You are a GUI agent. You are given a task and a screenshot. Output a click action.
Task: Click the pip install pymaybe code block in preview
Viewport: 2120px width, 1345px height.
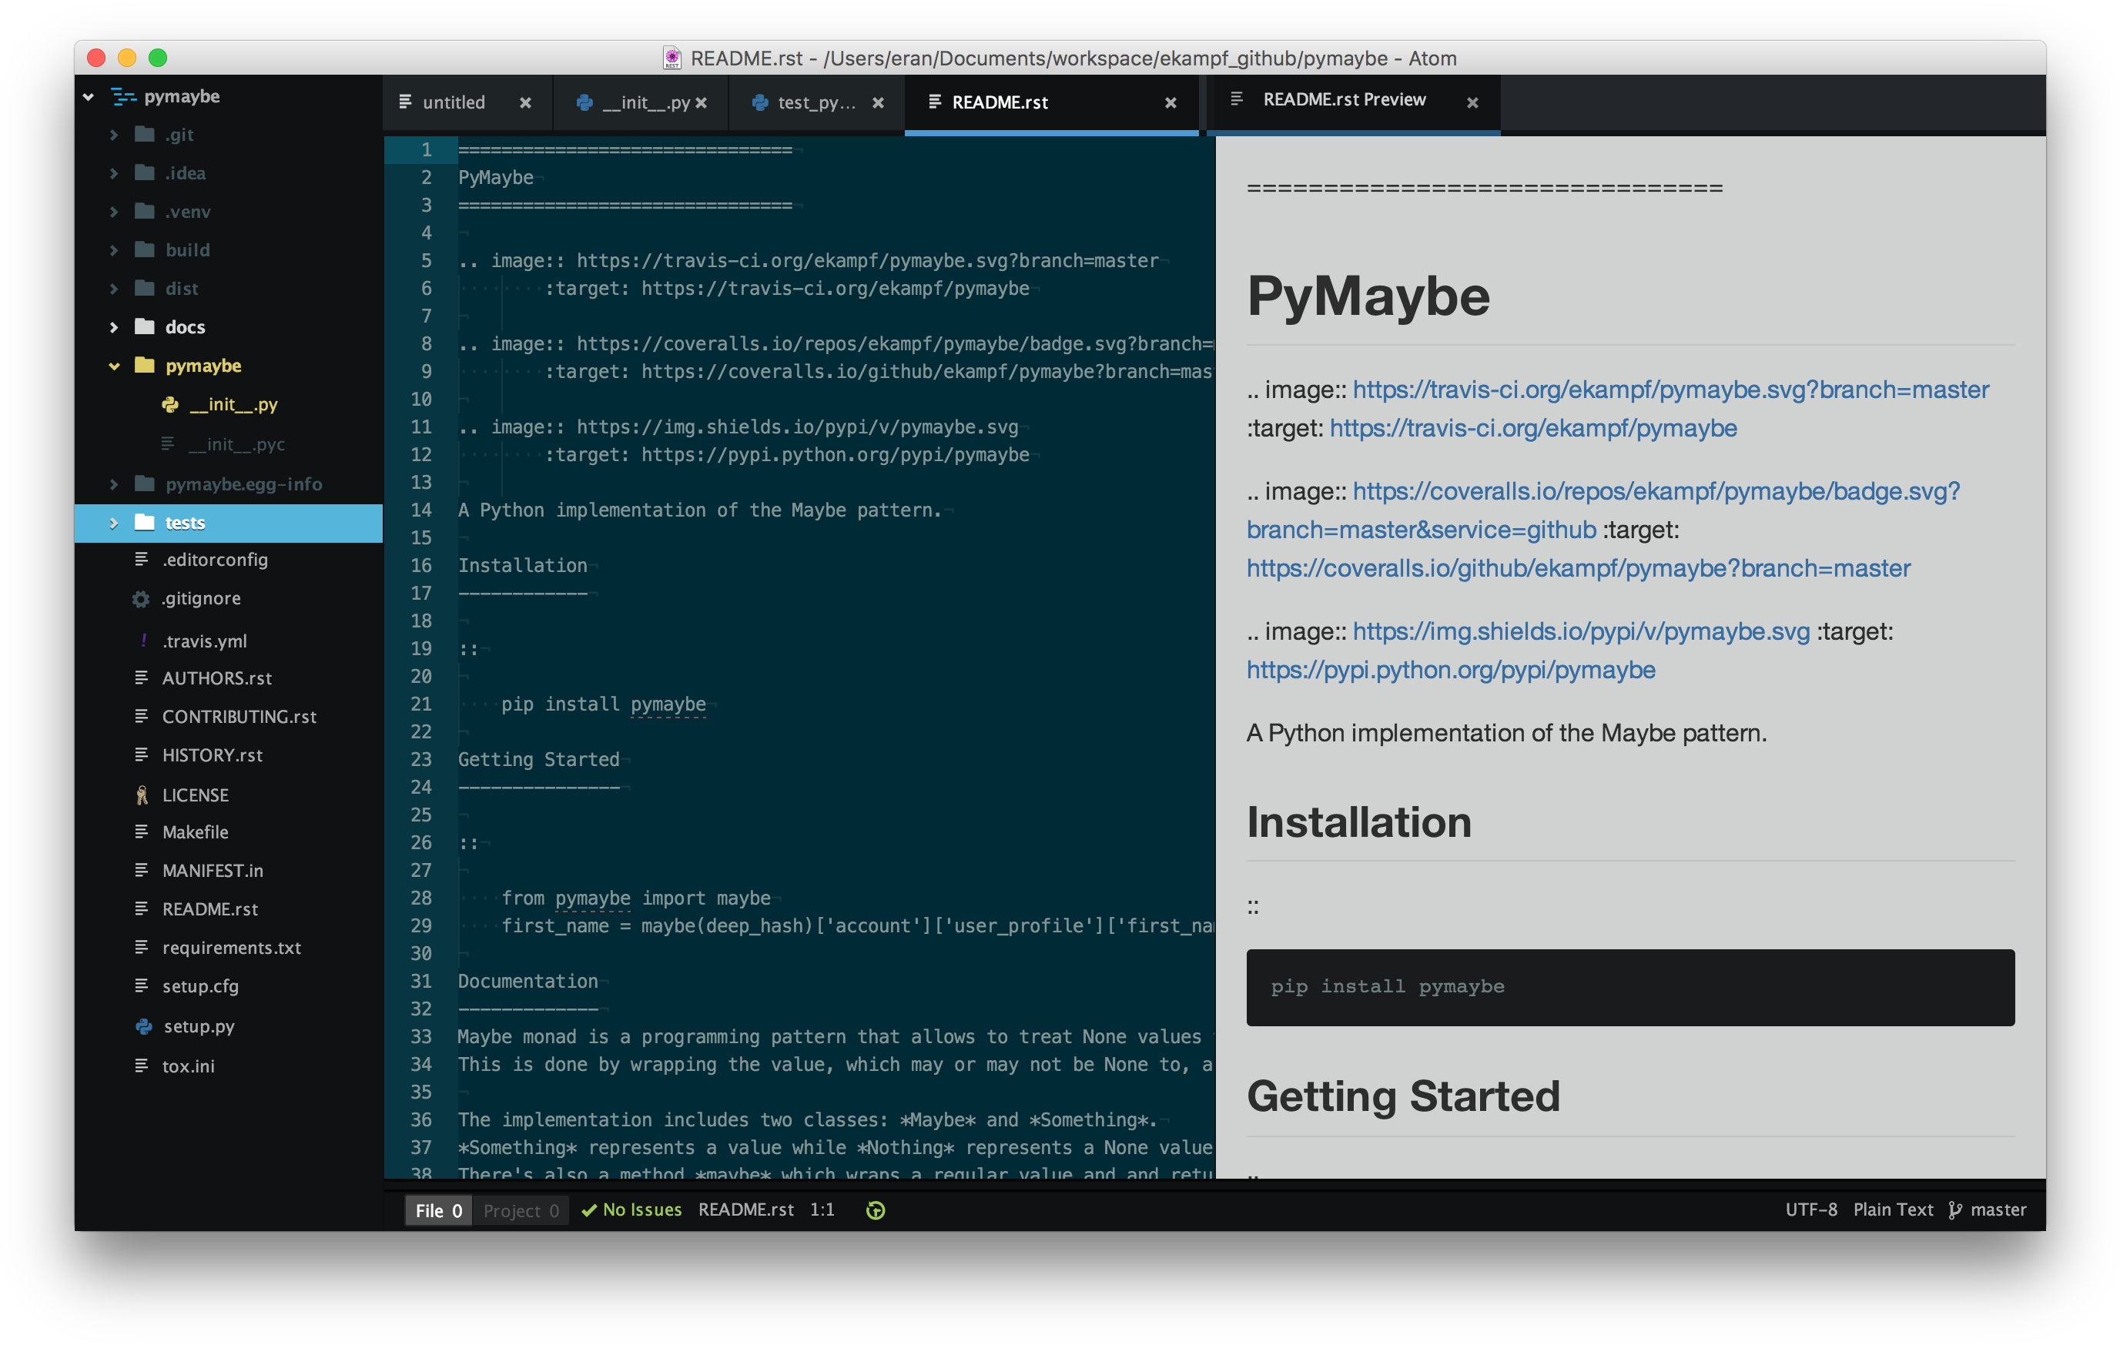pyautogui.click(x=1629, y=987)
